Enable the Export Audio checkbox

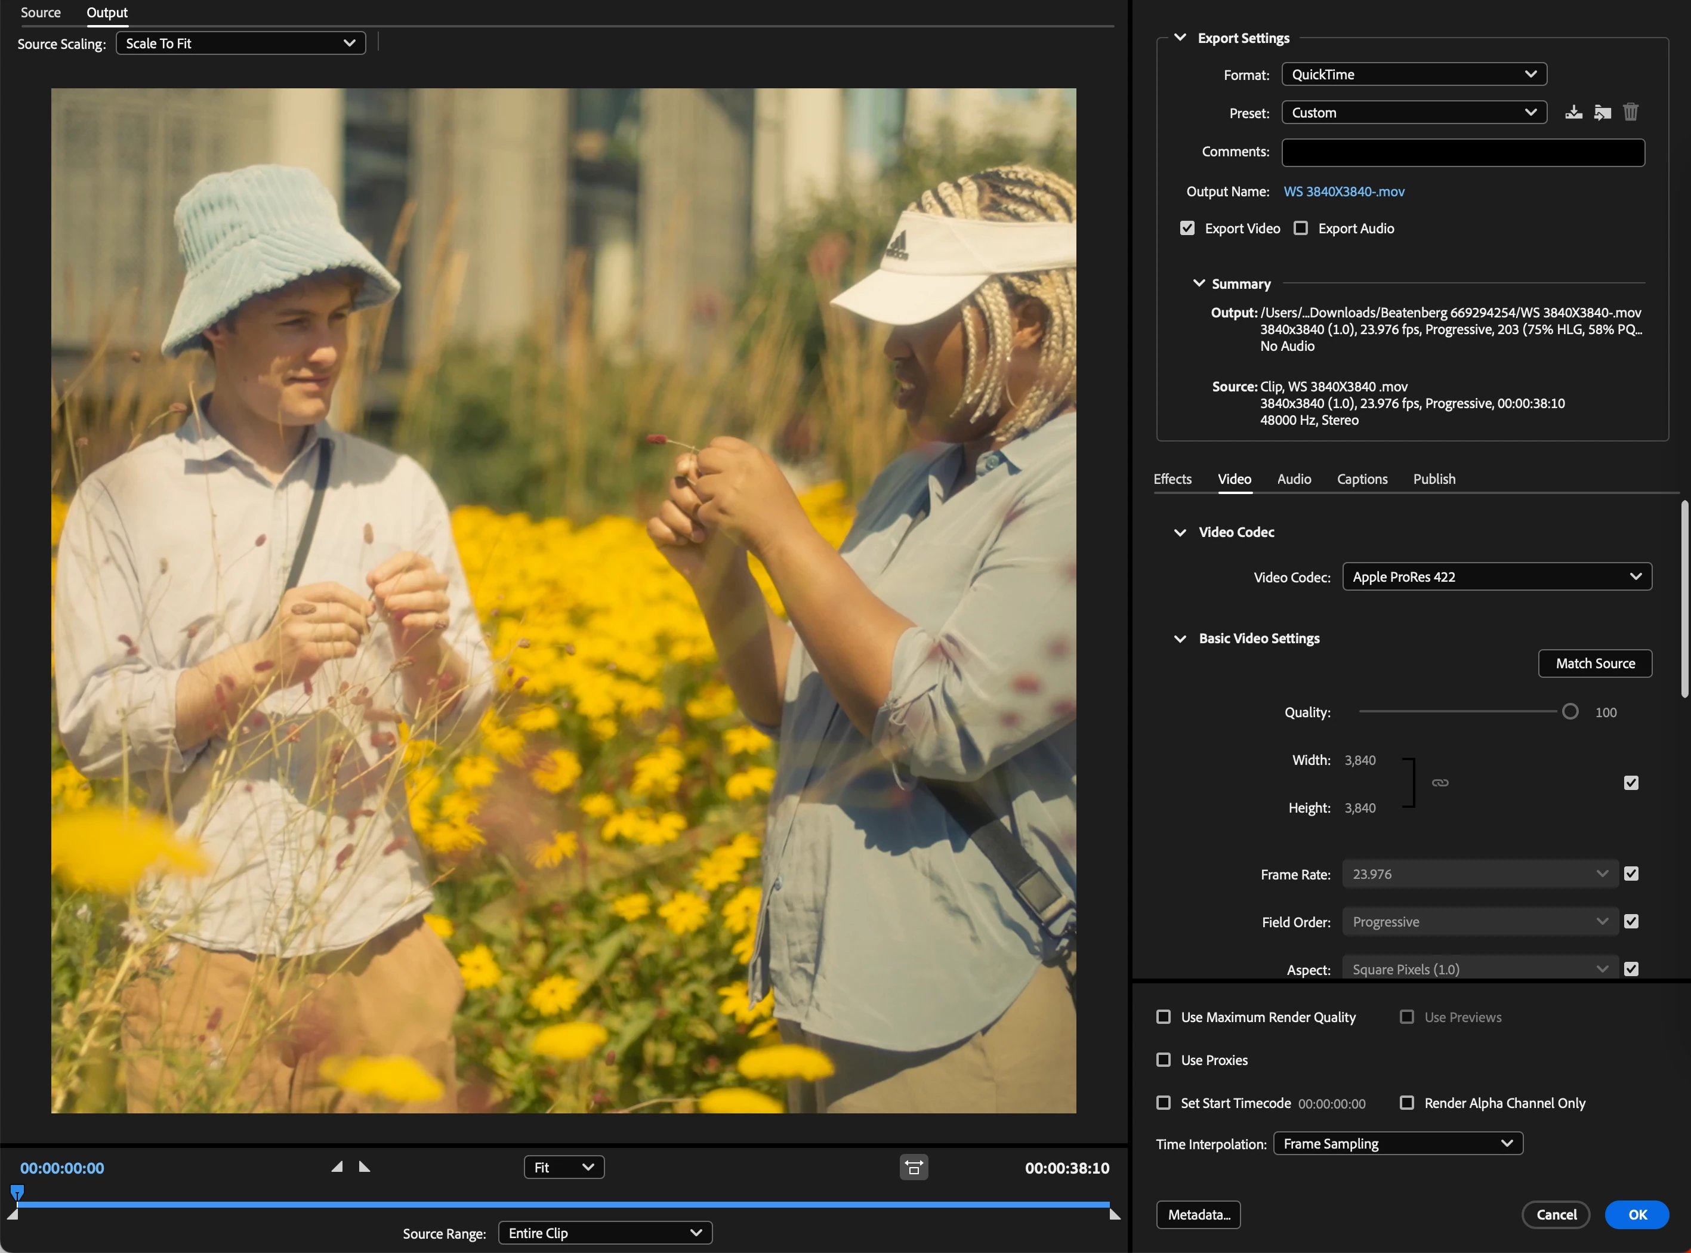[1301, 229]
